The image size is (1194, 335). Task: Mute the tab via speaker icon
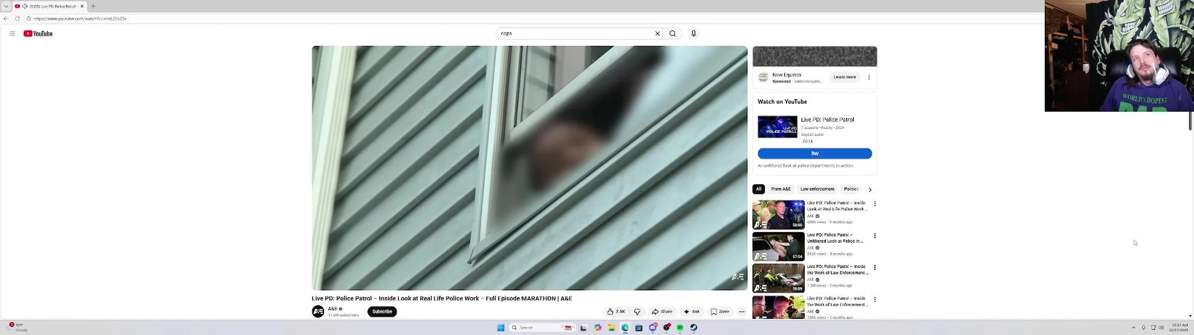pos(25,6)
